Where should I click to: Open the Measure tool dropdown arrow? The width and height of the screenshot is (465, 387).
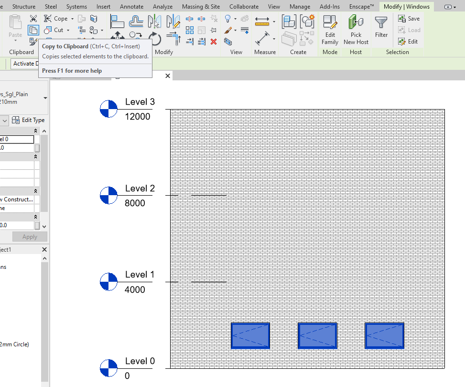274,22
